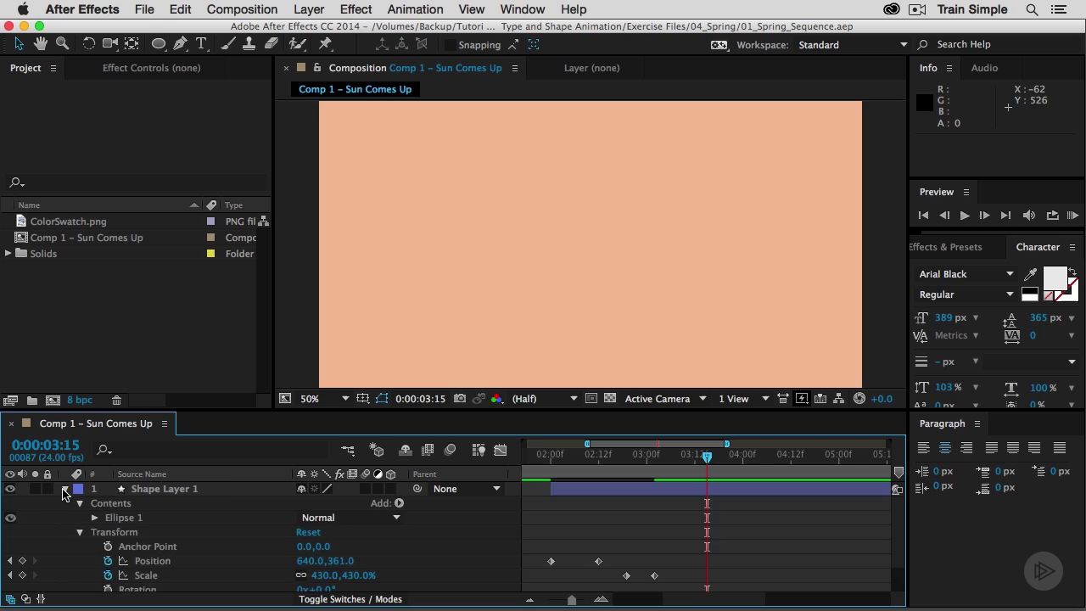Open the 1 View layout dropdown
The height and width of the screenshot is (611, 1086).
744,398
